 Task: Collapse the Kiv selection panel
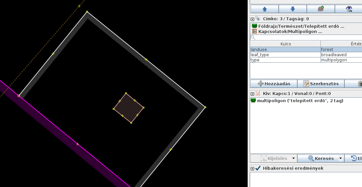pos(252,94)
